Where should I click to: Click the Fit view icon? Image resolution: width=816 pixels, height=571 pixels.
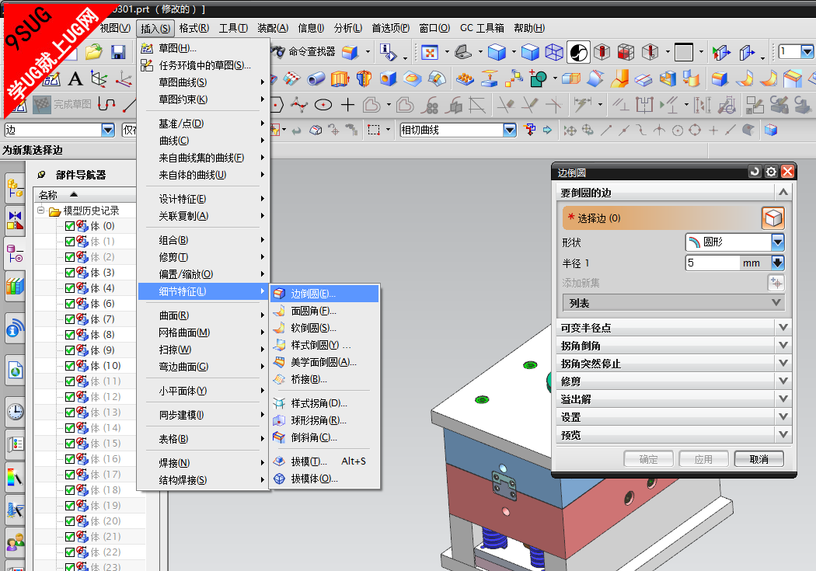tap(429, 52)
